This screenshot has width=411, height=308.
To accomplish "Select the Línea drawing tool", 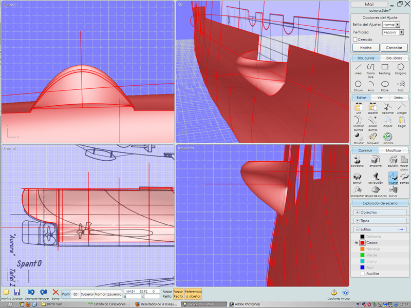I will pyautogui.click(x=358, y=69).
